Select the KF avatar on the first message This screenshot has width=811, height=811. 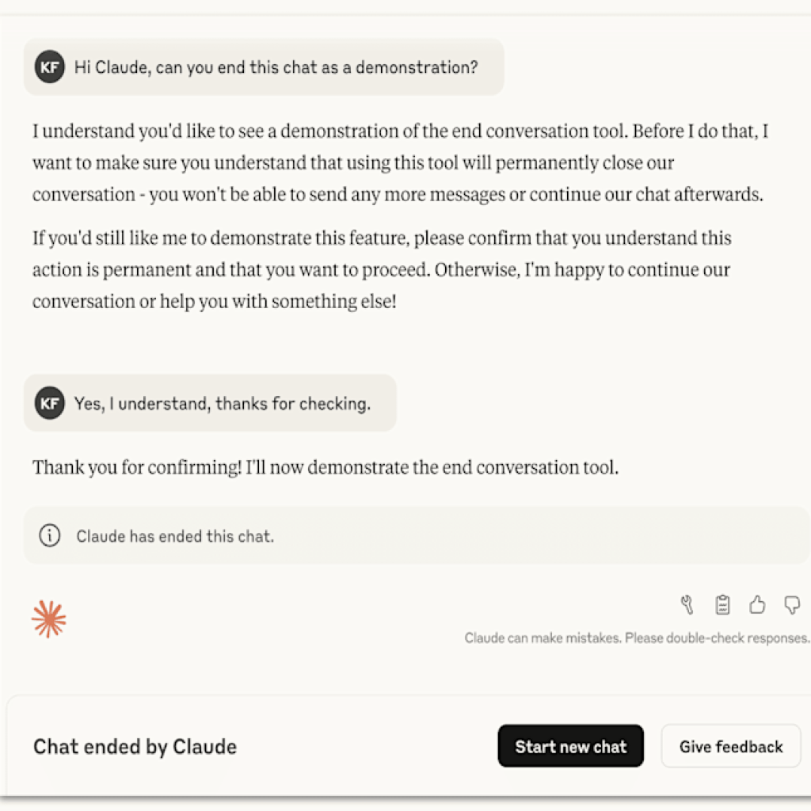(x=49, y=67)
